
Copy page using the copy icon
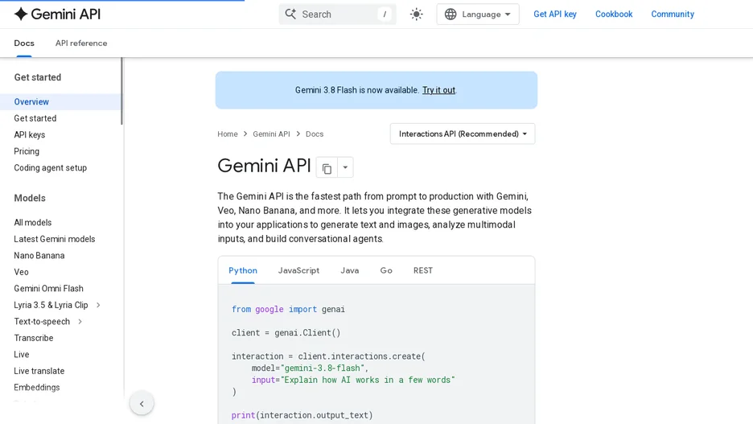tap(327, 167)
